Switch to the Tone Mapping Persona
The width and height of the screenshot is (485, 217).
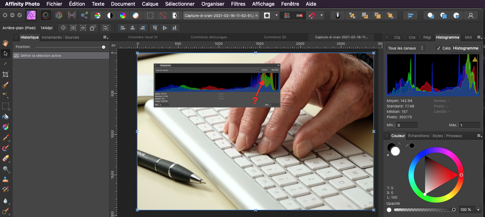point(72,15)
